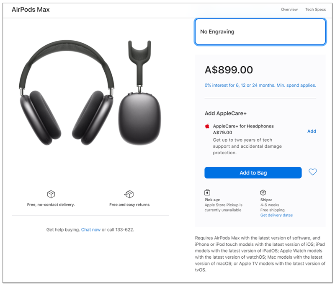
Task: Click the Add AppleCare+ heading
Action: [225, 113]
